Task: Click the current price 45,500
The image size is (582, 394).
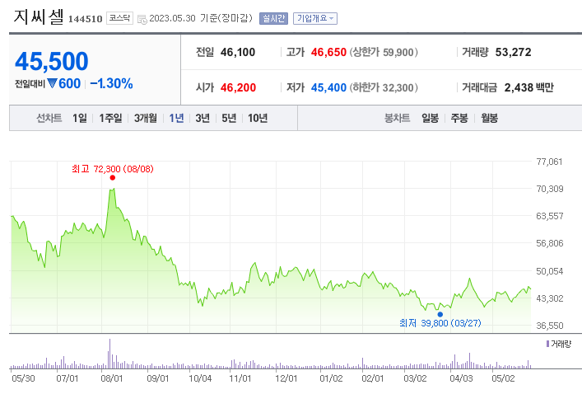Action: tap(52, 61)
